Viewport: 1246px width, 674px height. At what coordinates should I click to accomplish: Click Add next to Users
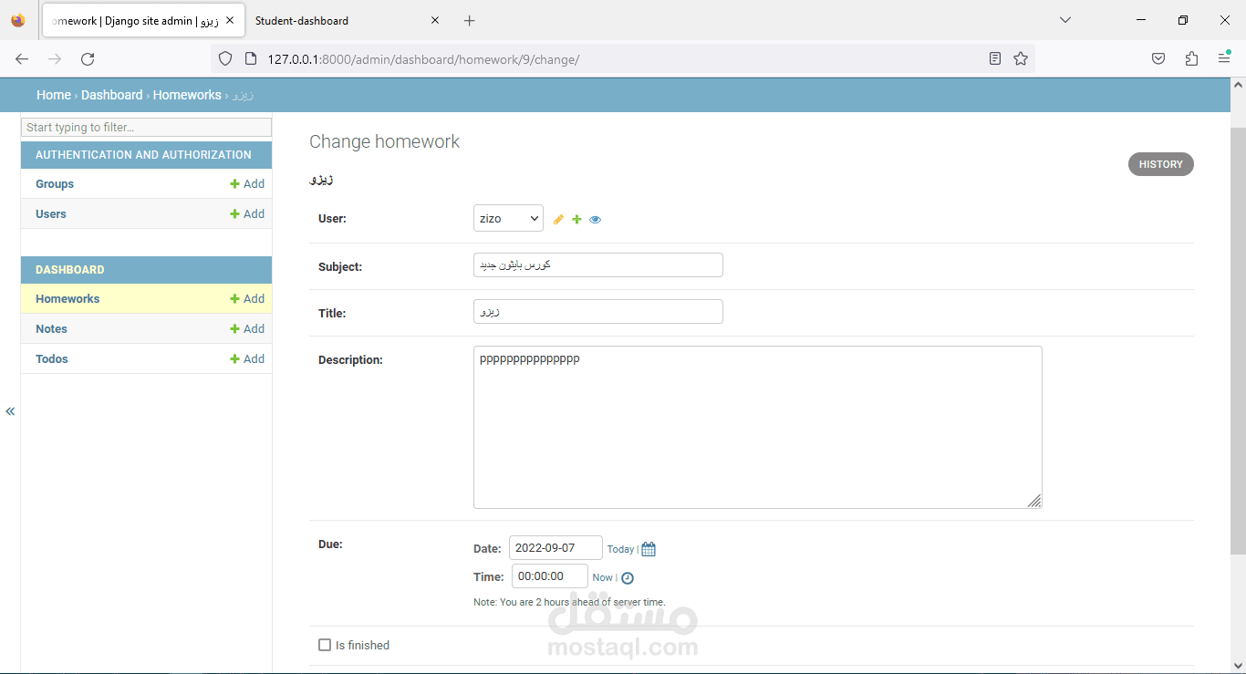(x=247, y=214)
